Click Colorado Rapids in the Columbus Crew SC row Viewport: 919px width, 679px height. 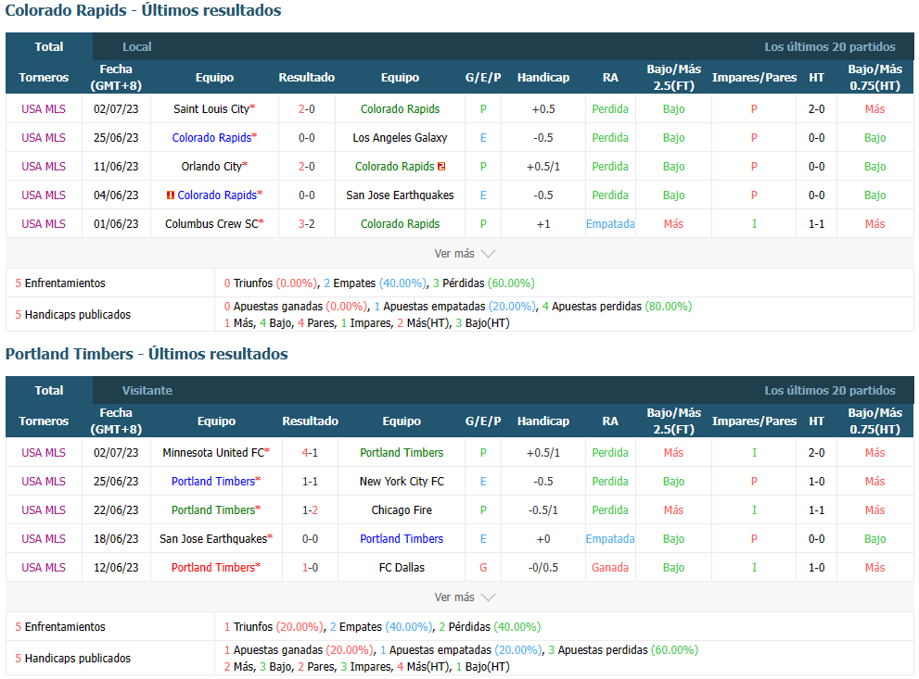(x=400, y=224)
